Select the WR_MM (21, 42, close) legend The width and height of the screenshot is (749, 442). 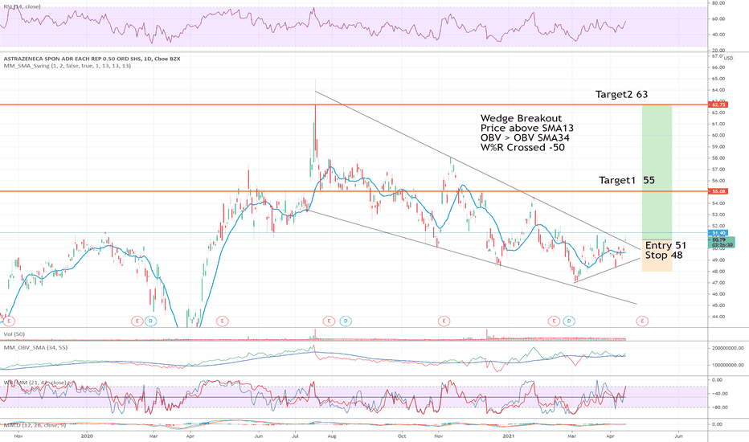point(35,383)
